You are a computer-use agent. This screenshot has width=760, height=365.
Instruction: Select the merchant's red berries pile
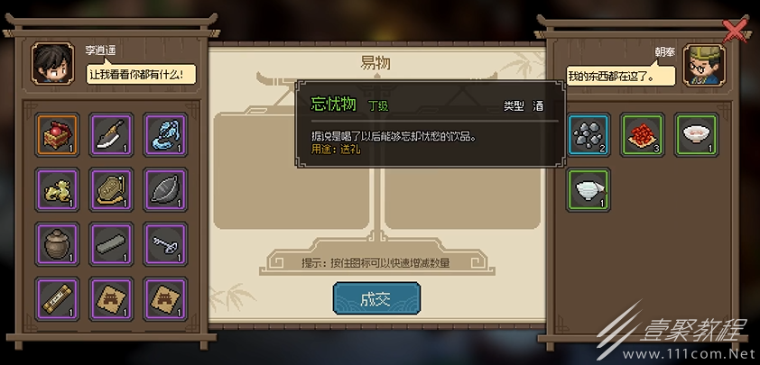point(643,135)
